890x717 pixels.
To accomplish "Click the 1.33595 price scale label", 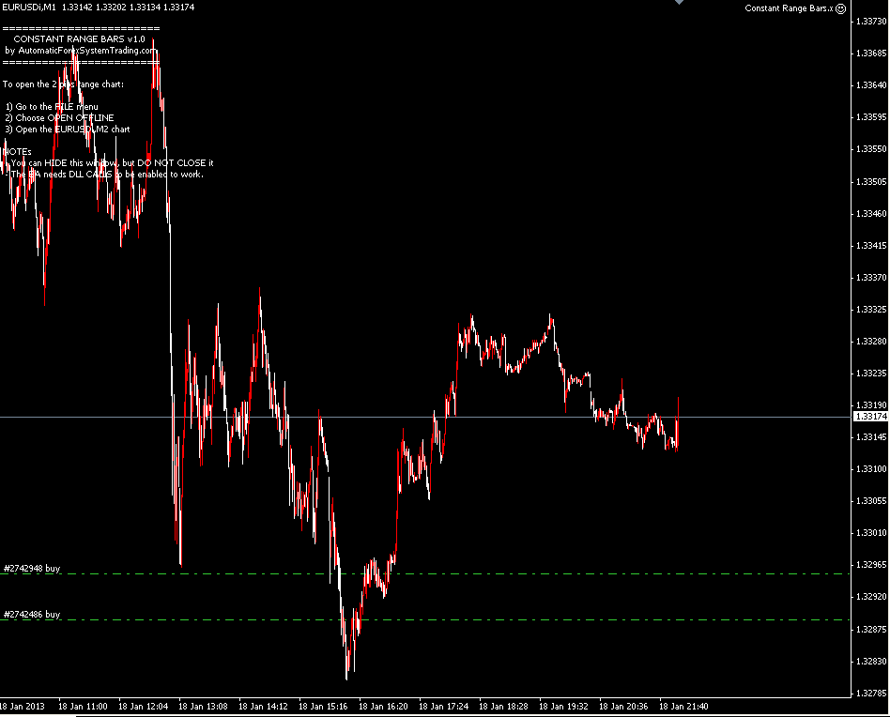I will pyautogui.click(x=871, y=117).
